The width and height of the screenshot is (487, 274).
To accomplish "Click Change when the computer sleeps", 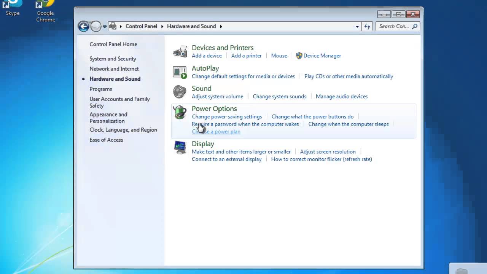I will 349,124.
